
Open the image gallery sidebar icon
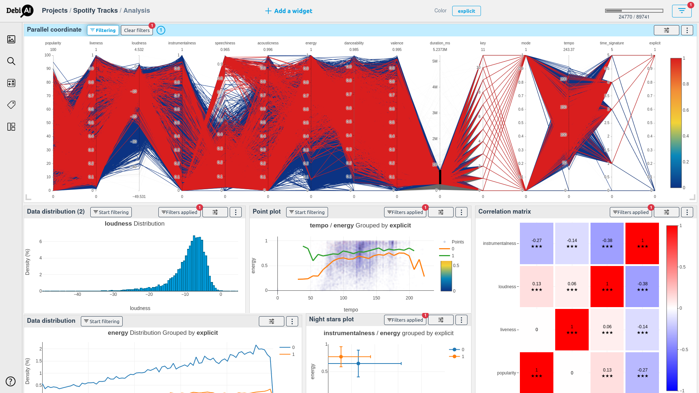11,39
